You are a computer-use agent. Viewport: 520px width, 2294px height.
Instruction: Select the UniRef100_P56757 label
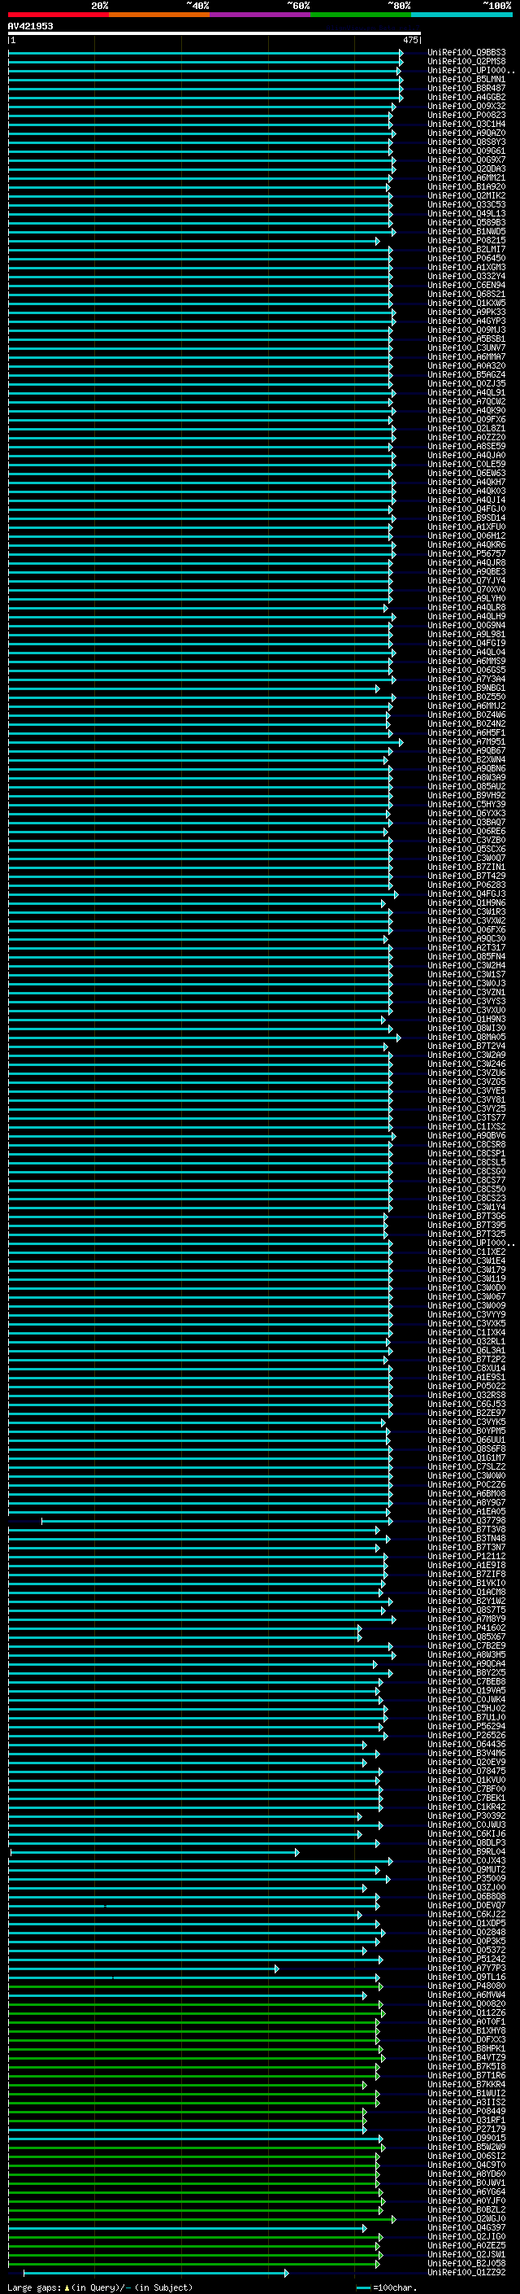coord(466,553)
